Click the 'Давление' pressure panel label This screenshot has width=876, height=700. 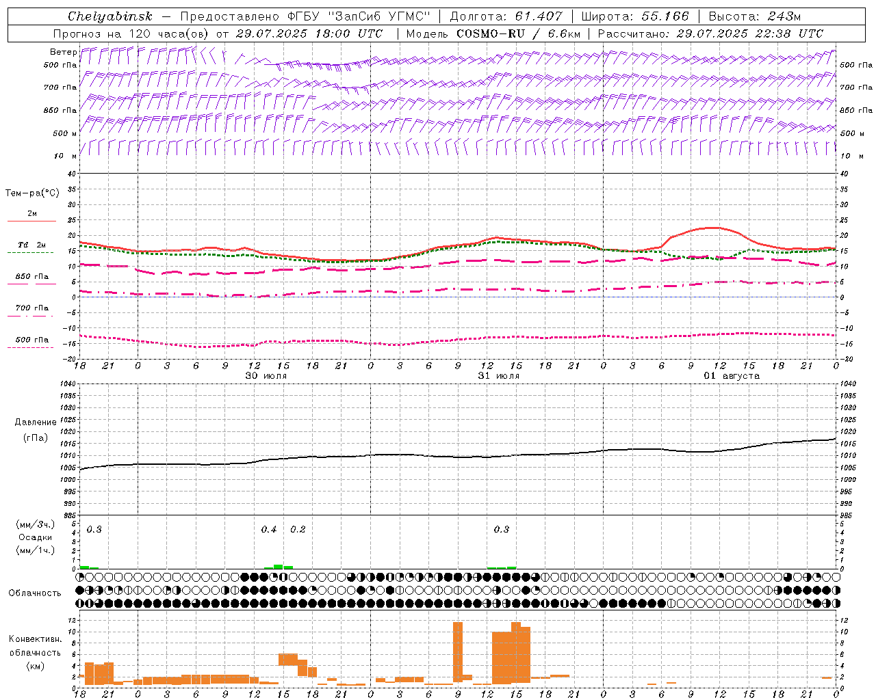[x=36, y=422]
